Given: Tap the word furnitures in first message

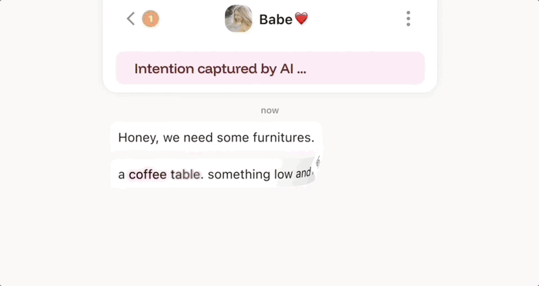Looking at the screenshot, I should [x=283, y=138].
